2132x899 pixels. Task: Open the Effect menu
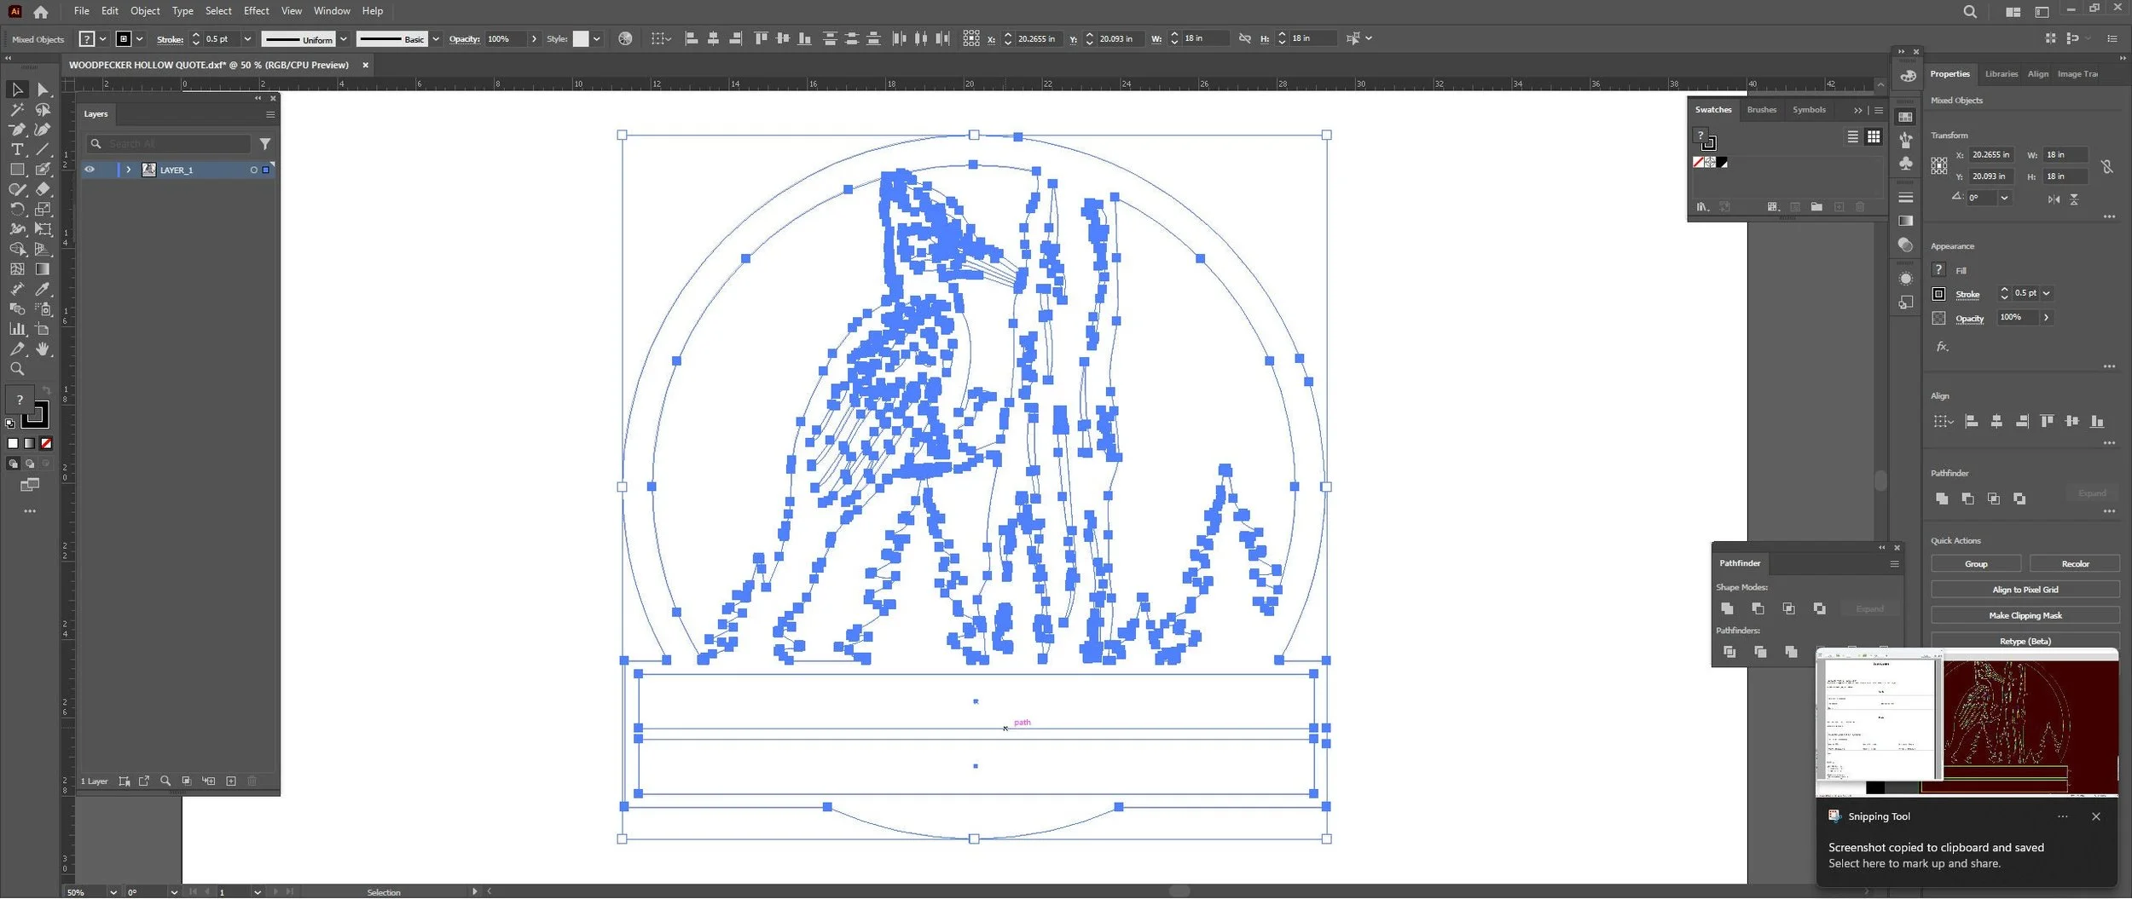[256, 11]
